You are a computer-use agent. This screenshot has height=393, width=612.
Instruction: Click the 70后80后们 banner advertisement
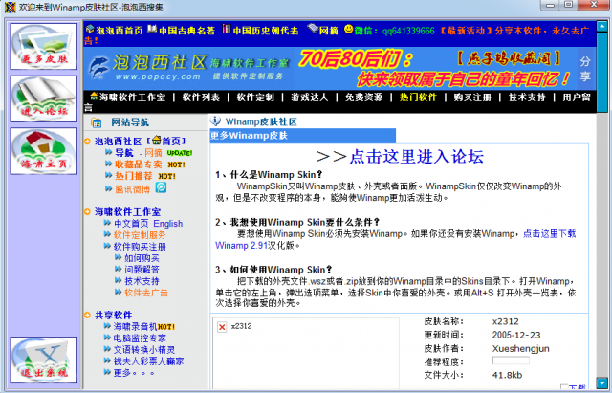click(433, 69)
